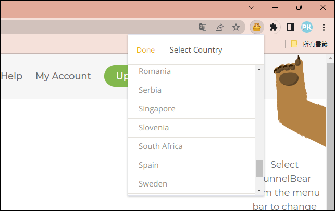335x211 pixels.
Task: Restore down the browser window
Action: click(x=299, y=7)
